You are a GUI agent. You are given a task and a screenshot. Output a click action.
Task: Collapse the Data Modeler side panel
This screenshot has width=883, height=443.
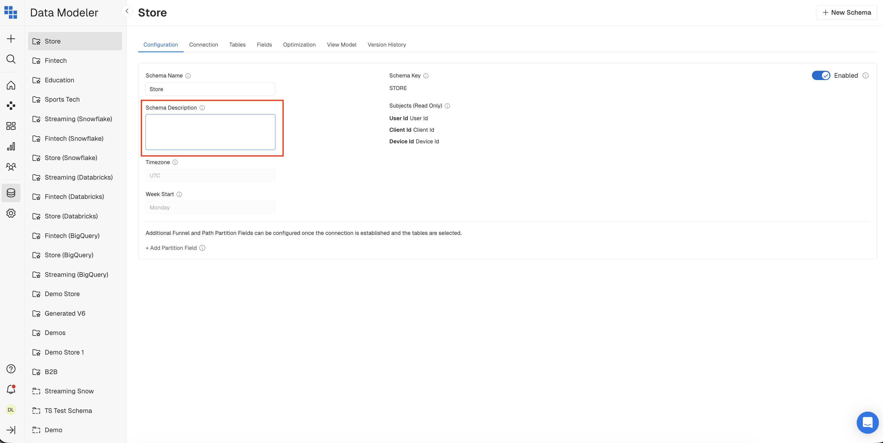[x=127, y=11]
